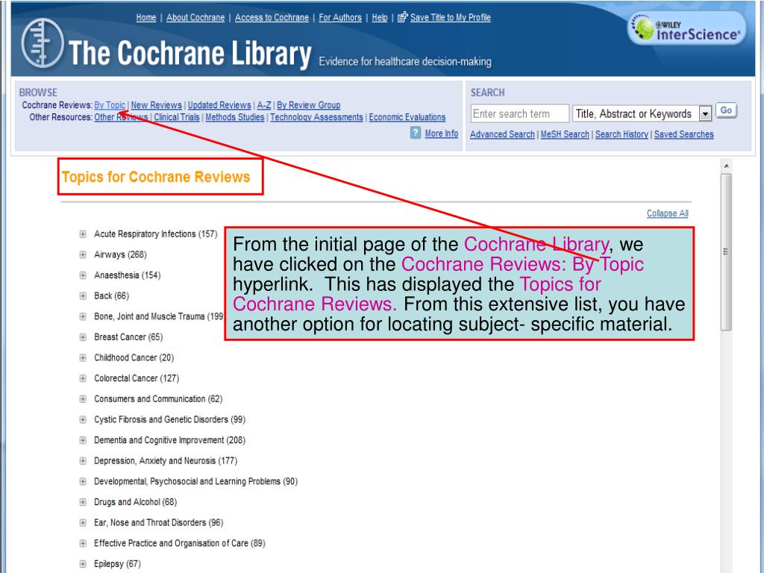764x573 pixels.
Task: Click the Cochrane Library logo icon
Action: tap(43, 43)
